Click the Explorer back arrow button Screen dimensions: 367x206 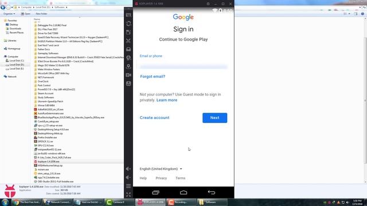click(x=3, y=7)
